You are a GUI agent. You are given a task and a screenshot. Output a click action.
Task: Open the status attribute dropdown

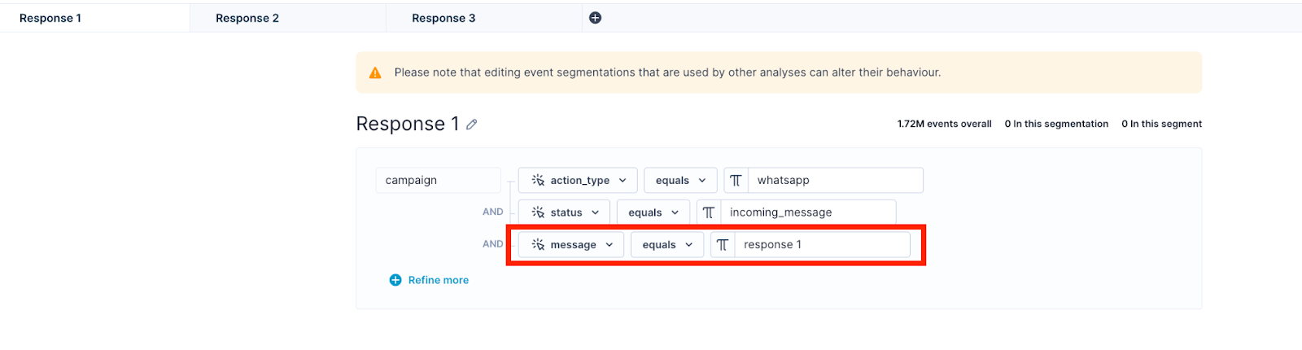click(564, 212)
